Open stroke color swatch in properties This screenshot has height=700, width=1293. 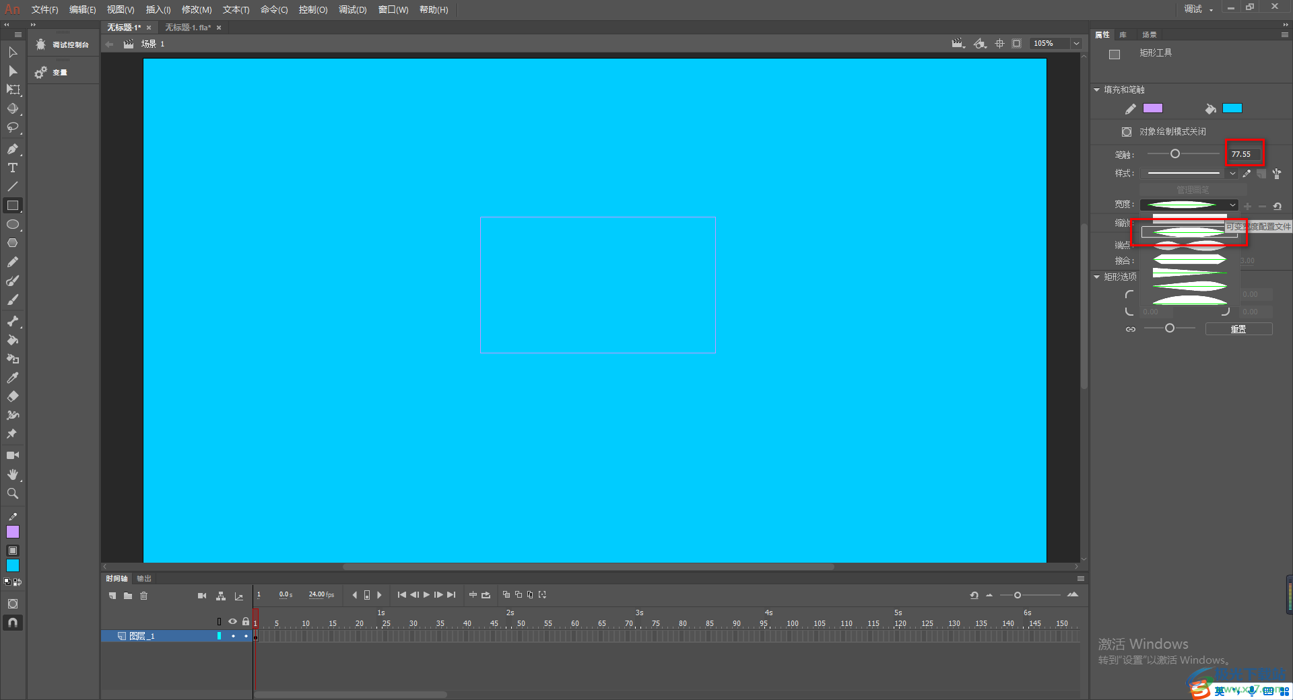point(1153,108)
